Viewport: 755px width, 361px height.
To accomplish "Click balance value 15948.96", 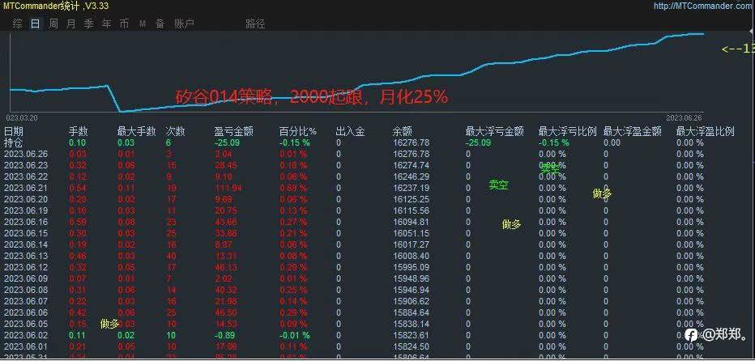I will pyautogui.click(x=411, y=278).
